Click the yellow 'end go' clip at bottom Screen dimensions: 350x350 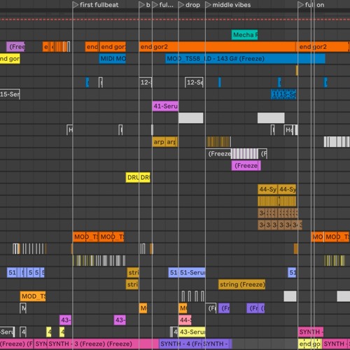[x=310, y=344]
